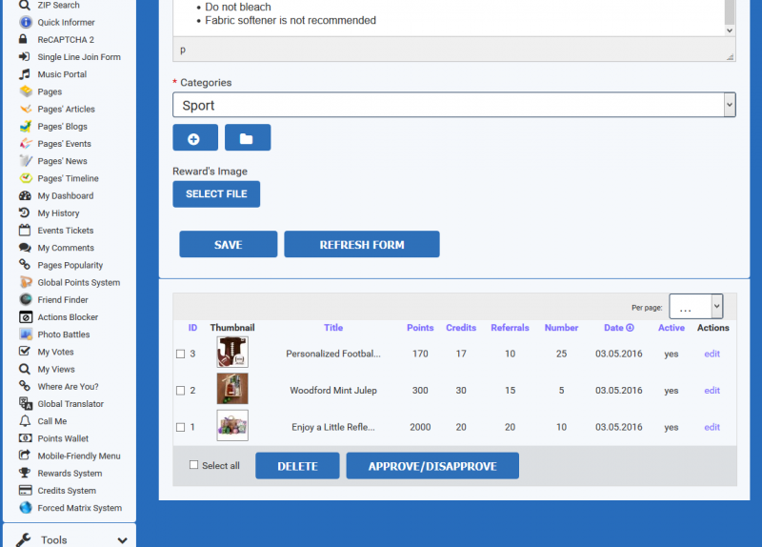Tick checkbox for reward ID 3
This screenshot has width=762, height=547.
click(180, 354)
